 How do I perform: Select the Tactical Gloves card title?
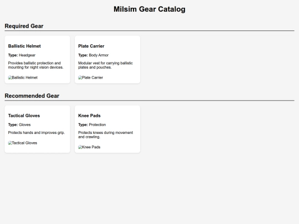24,116
